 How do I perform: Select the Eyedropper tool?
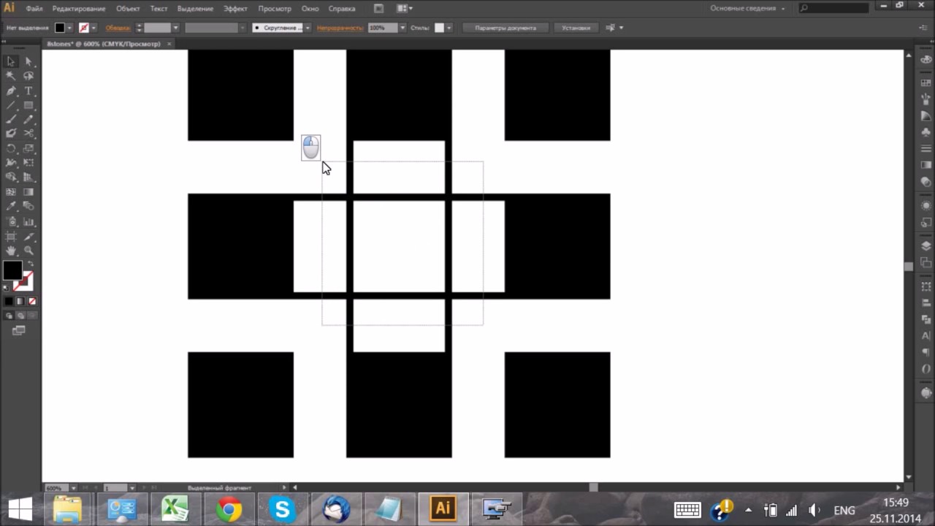pos(11,206)
